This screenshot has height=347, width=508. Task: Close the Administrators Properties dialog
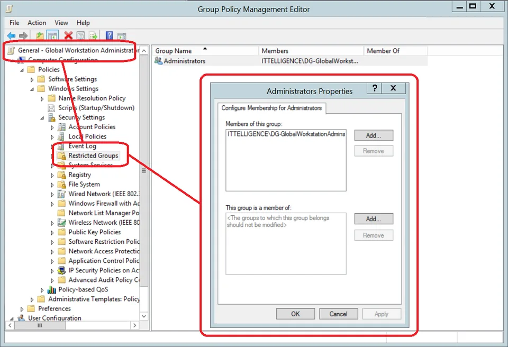coord(394,88)
